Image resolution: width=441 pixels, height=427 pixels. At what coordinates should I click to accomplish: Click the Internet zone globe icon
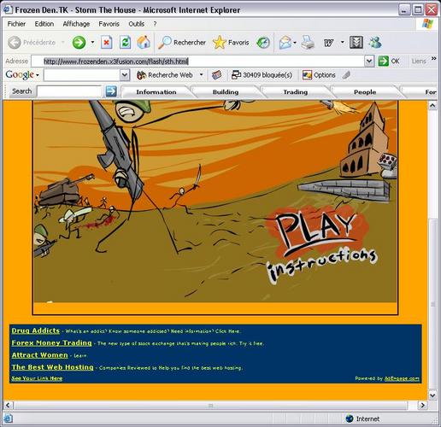350,418
